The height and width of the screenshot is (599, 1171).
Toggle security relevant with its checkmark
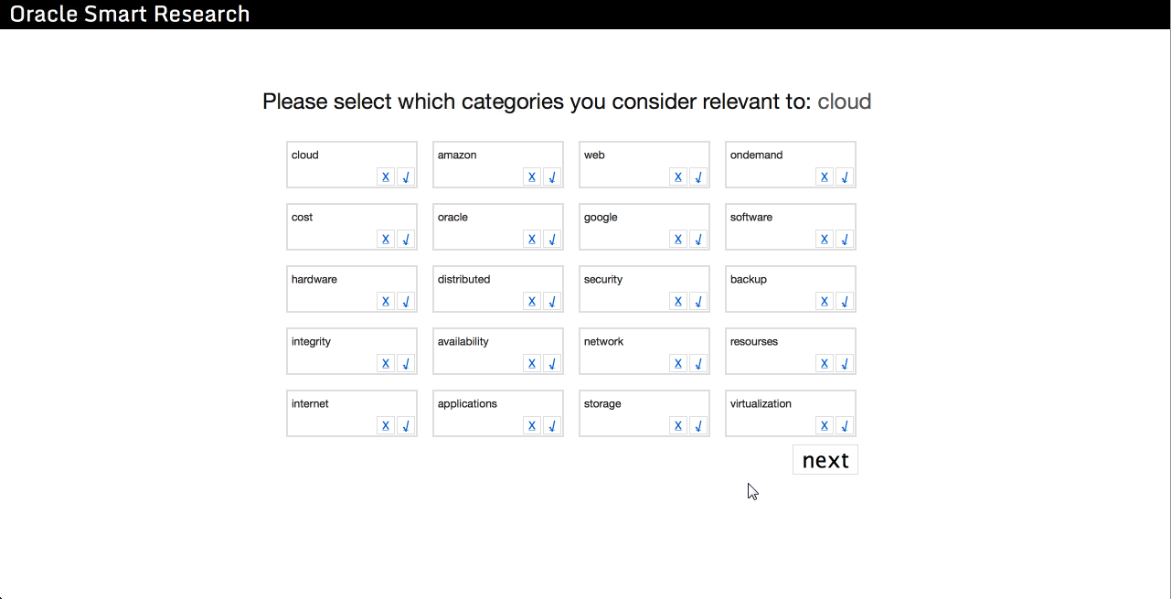pyautogui.click(x=698, y=302)
